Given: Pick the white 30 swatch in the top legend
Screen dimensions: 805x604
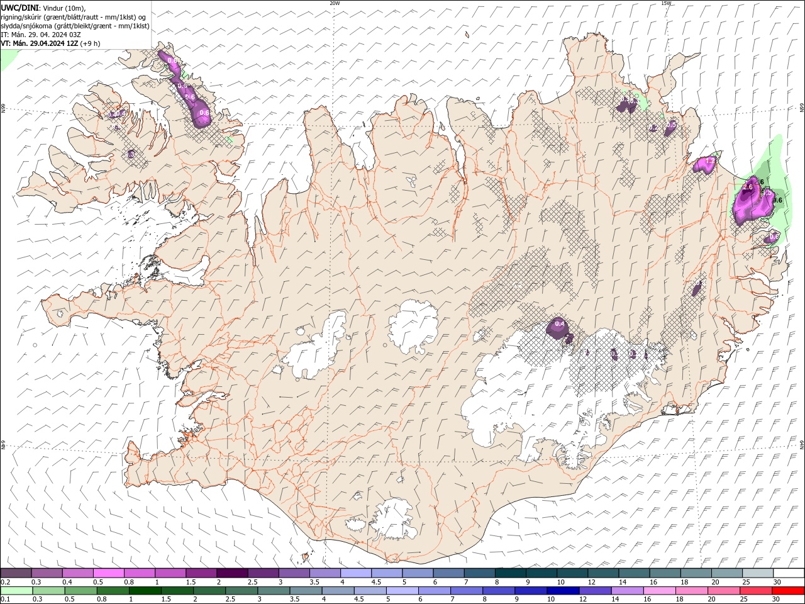Looking at the screenshot, I should coord(788,573).
